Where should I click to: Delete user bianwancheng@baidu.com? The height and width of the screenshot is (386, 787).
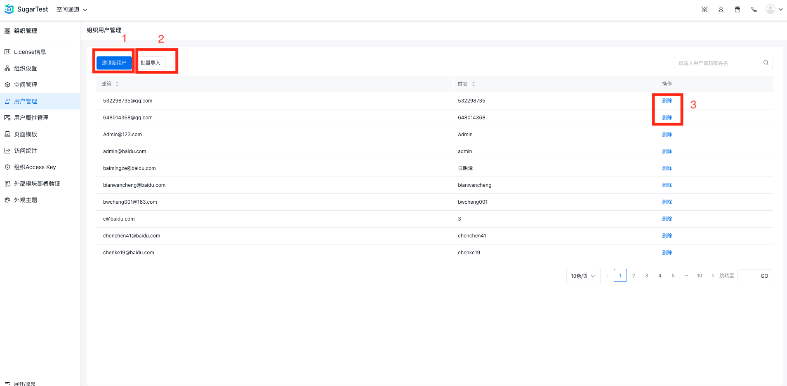[667, 185]
